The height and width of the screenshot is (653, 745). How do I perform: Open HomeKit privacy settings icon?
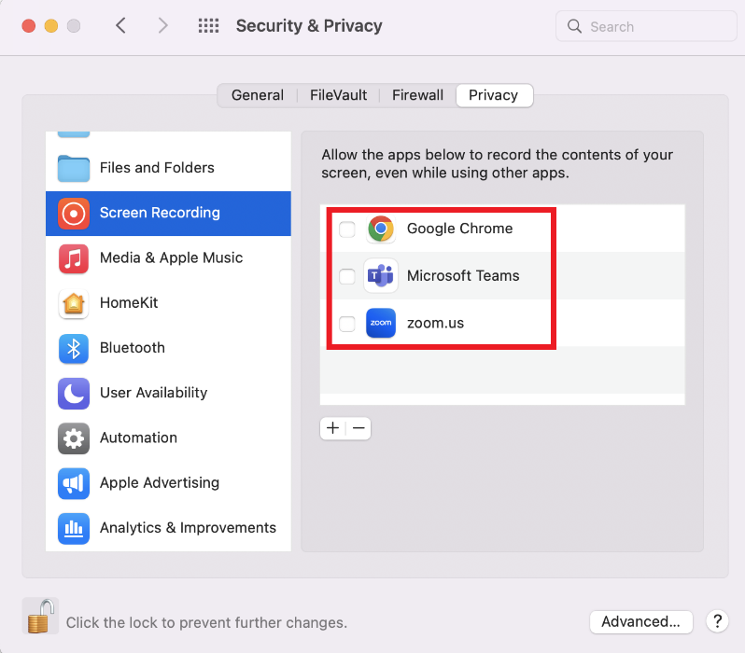tap(74, 303)
